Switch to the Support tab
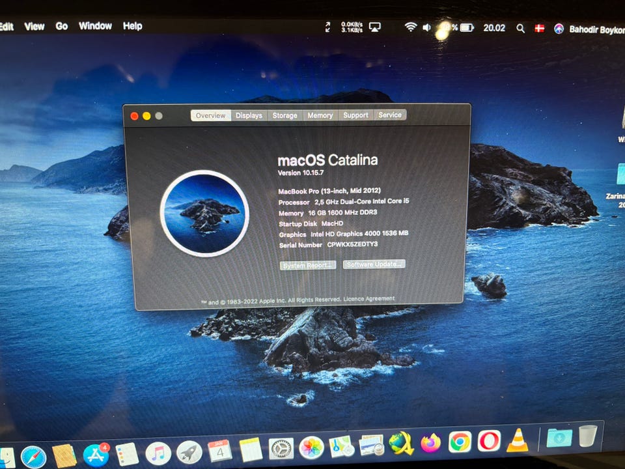This screenshot has height=469, width=625. (355, 115)
